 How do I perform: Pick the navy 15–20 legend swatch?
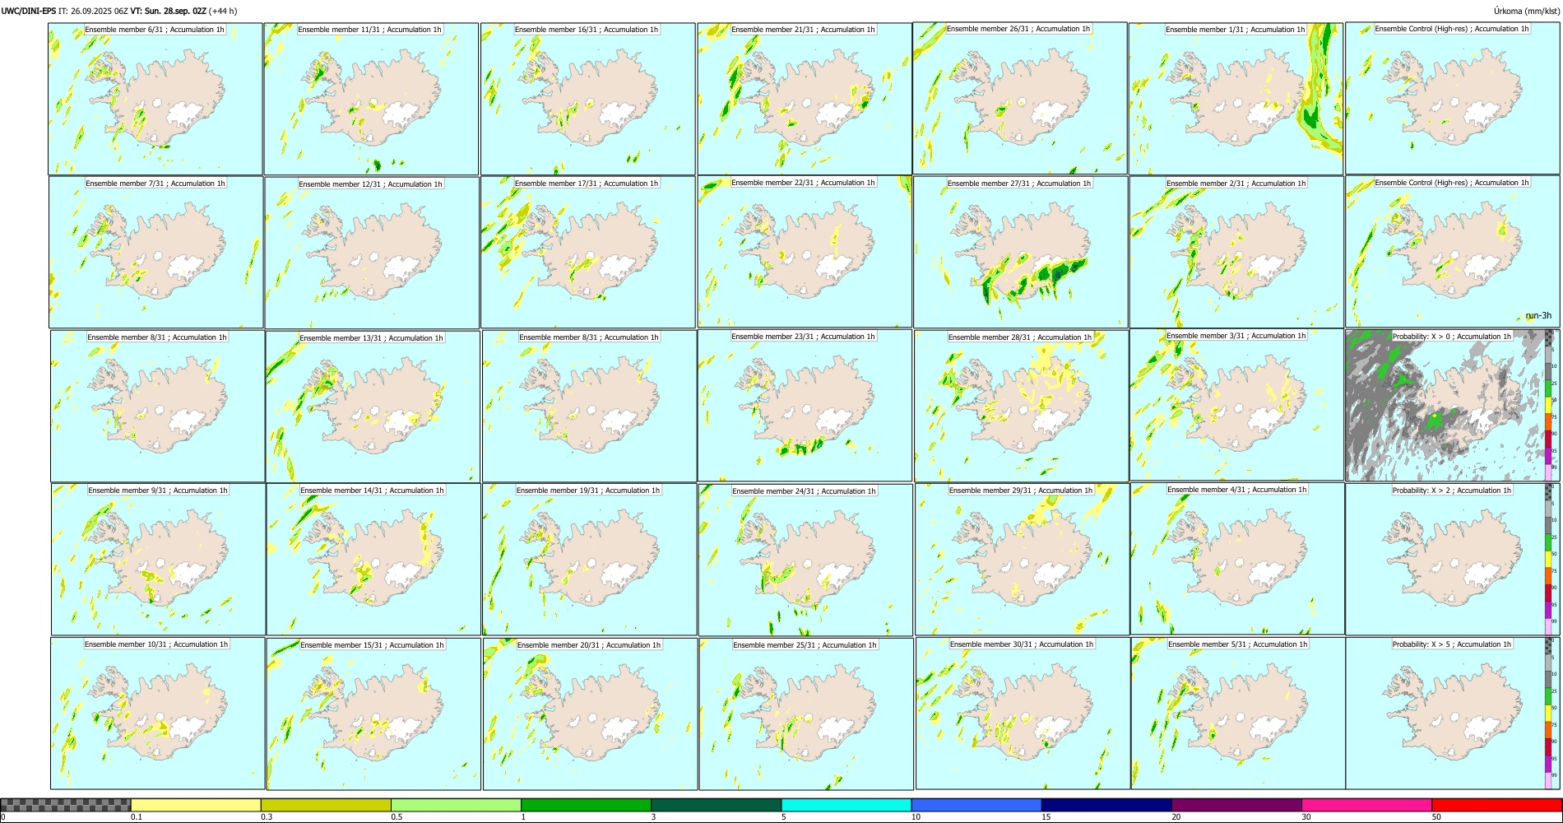pyautogui.click(x=1106, y=805)
